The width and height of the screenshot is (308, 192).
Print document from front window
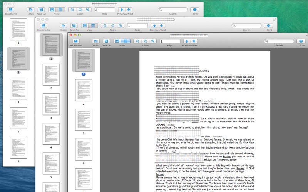tap(301, 41)
